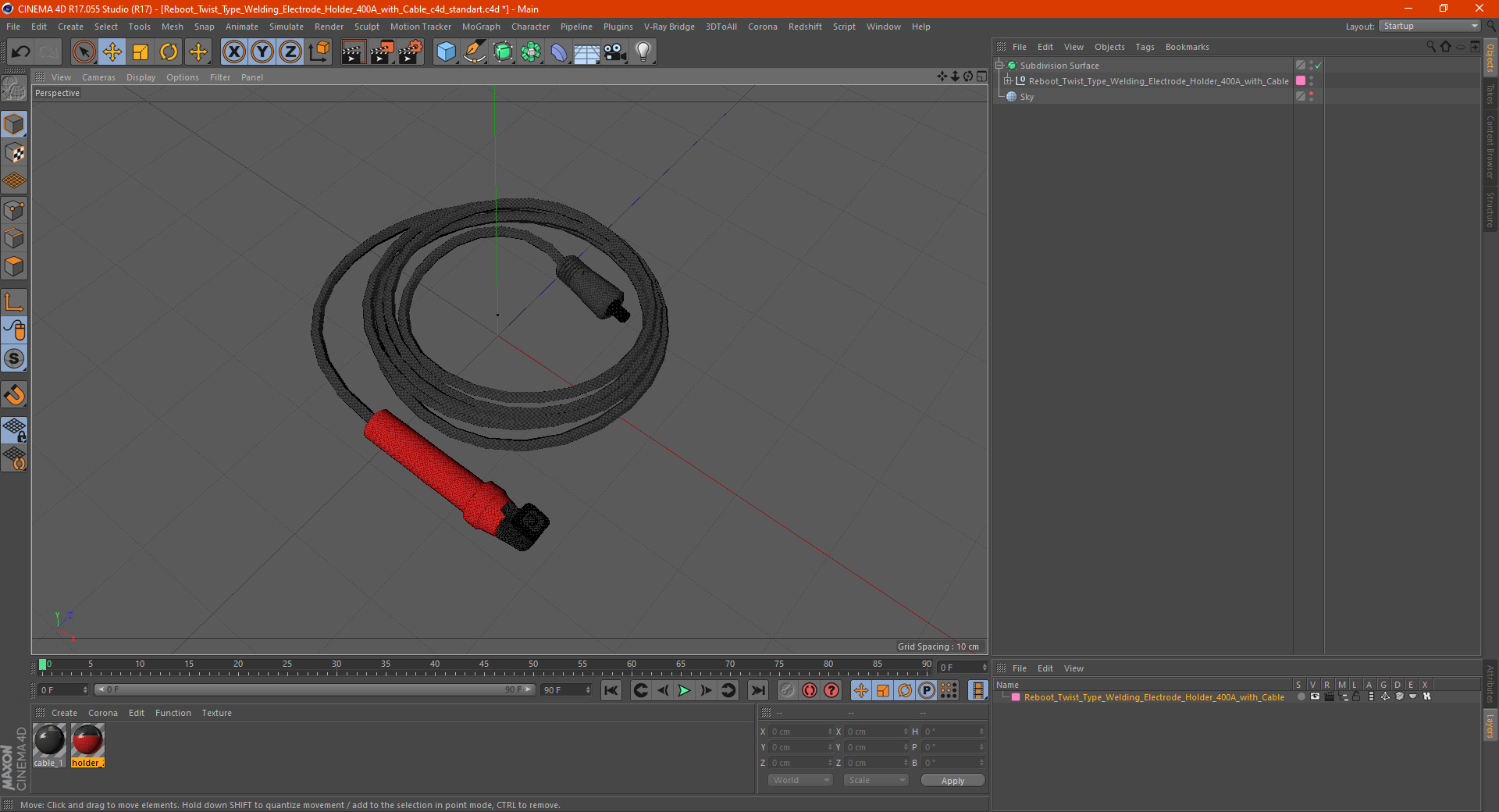Click the Apply button
1499x812 pixels.
coord(952,780)
